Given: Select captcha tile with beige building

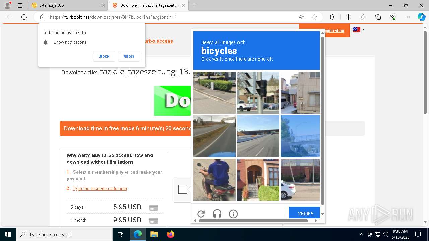Looking at the screenshot, I should pyautogui.click(x=300, y=93).
